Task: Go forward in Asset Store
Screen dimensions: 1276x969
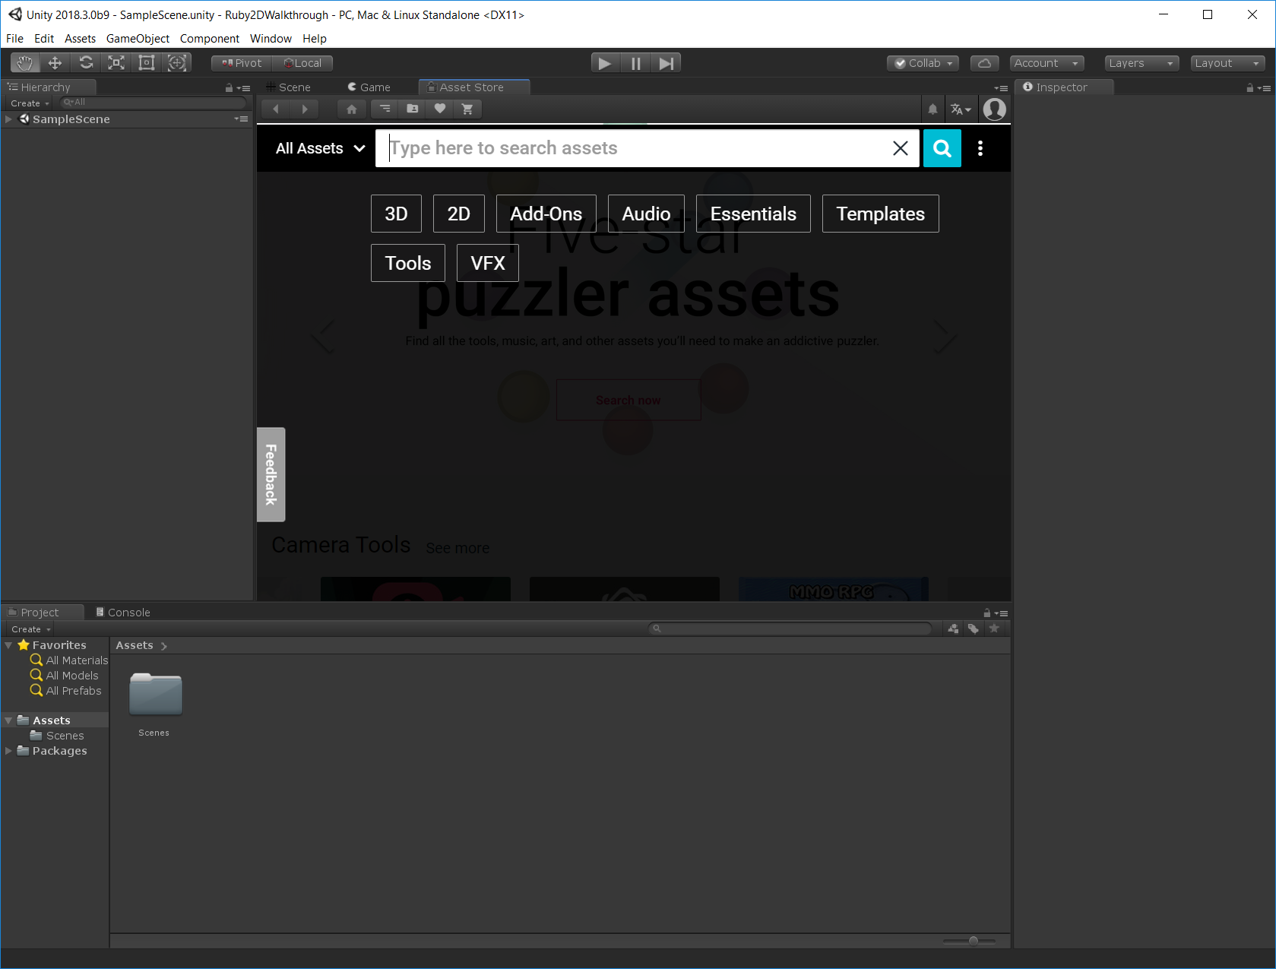Action: [x=305, y=109]
